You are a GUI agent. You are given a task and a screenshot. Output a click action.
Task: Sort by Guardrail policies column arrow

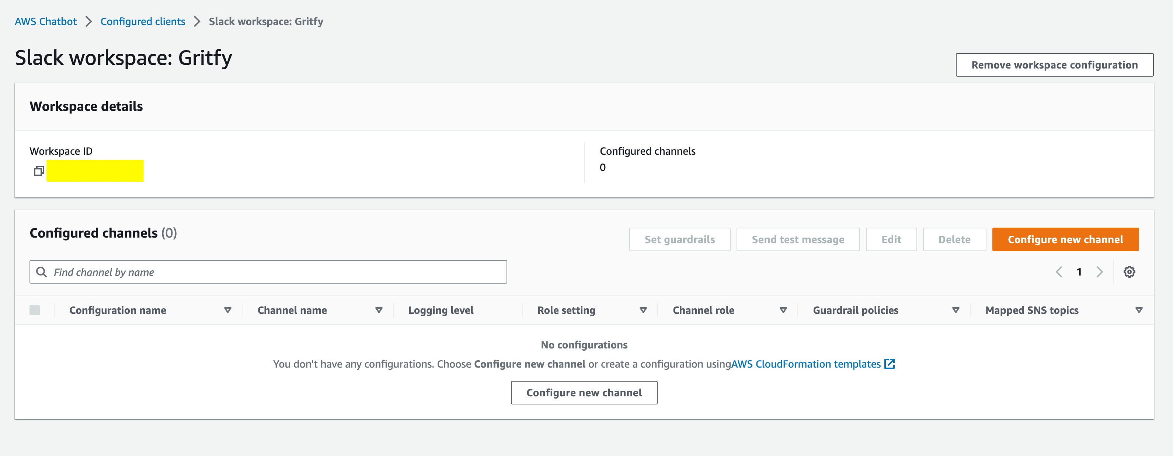pyautogui.click(x=956, y=310)
